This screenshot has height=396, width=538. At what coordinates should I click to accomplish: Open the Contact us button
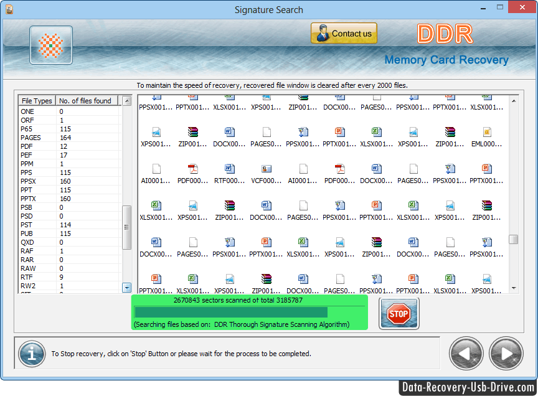point(344,33)
